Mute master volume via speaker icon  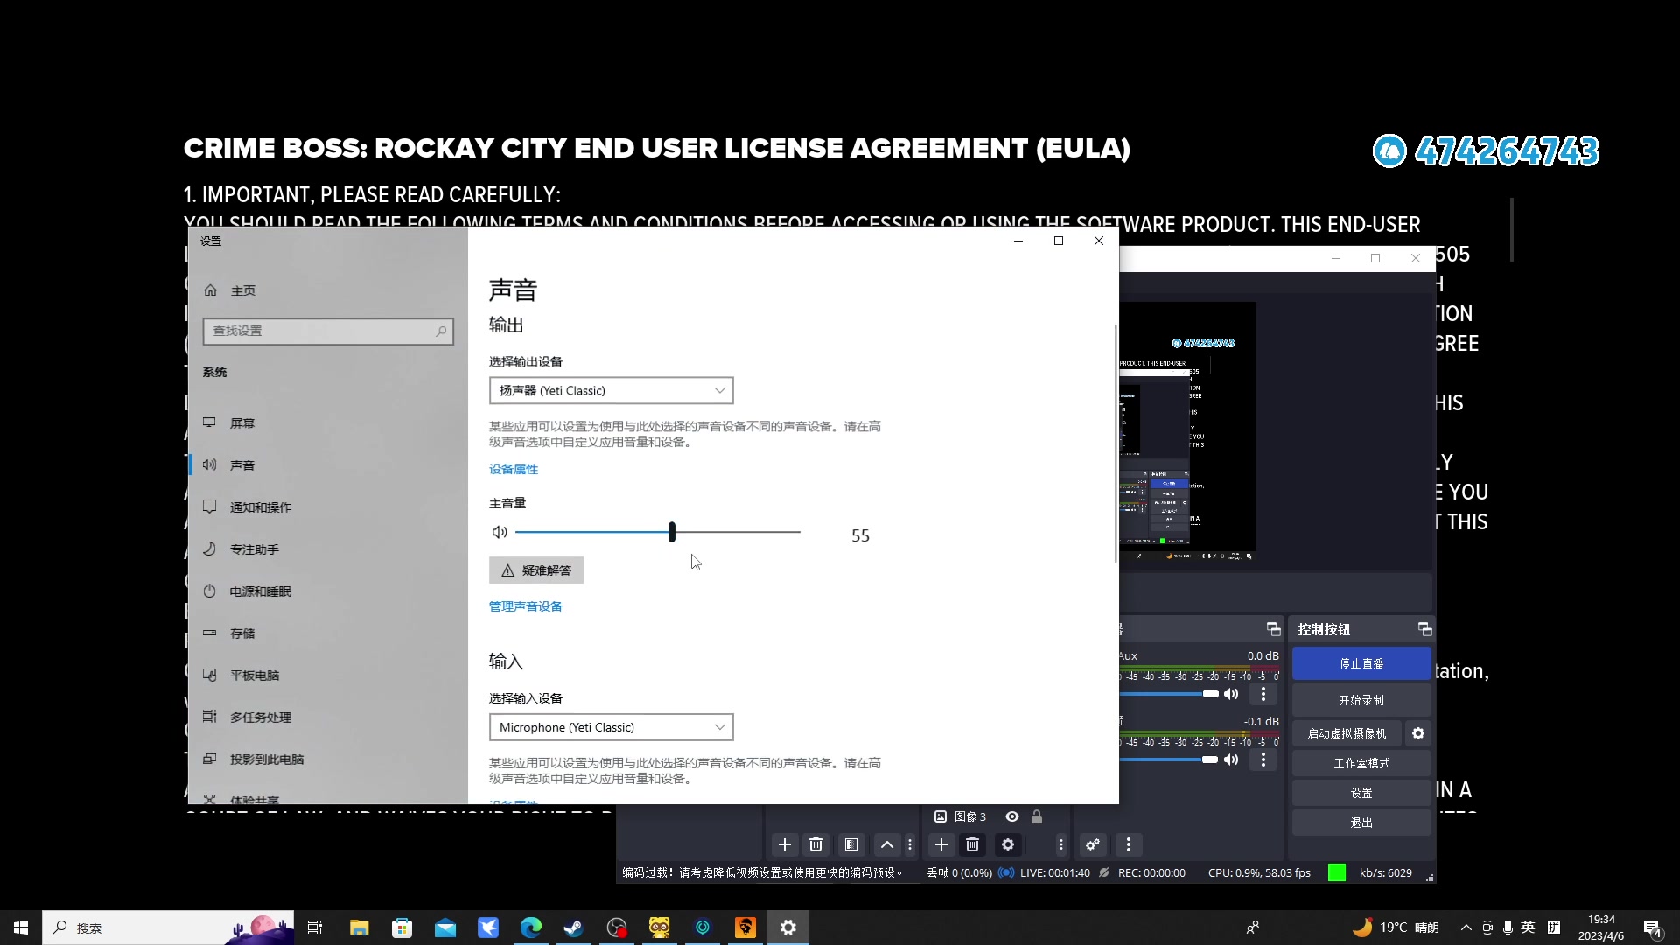[500, 532]
